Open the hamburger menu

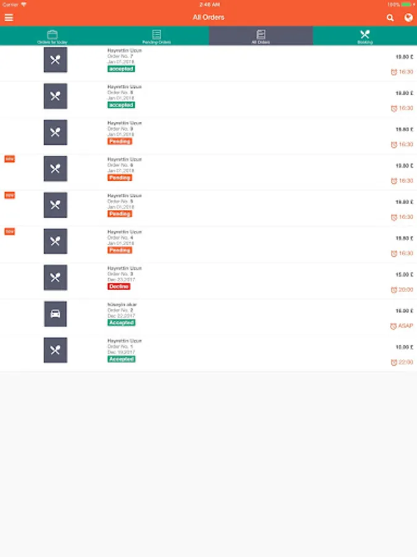coord(9,17)
